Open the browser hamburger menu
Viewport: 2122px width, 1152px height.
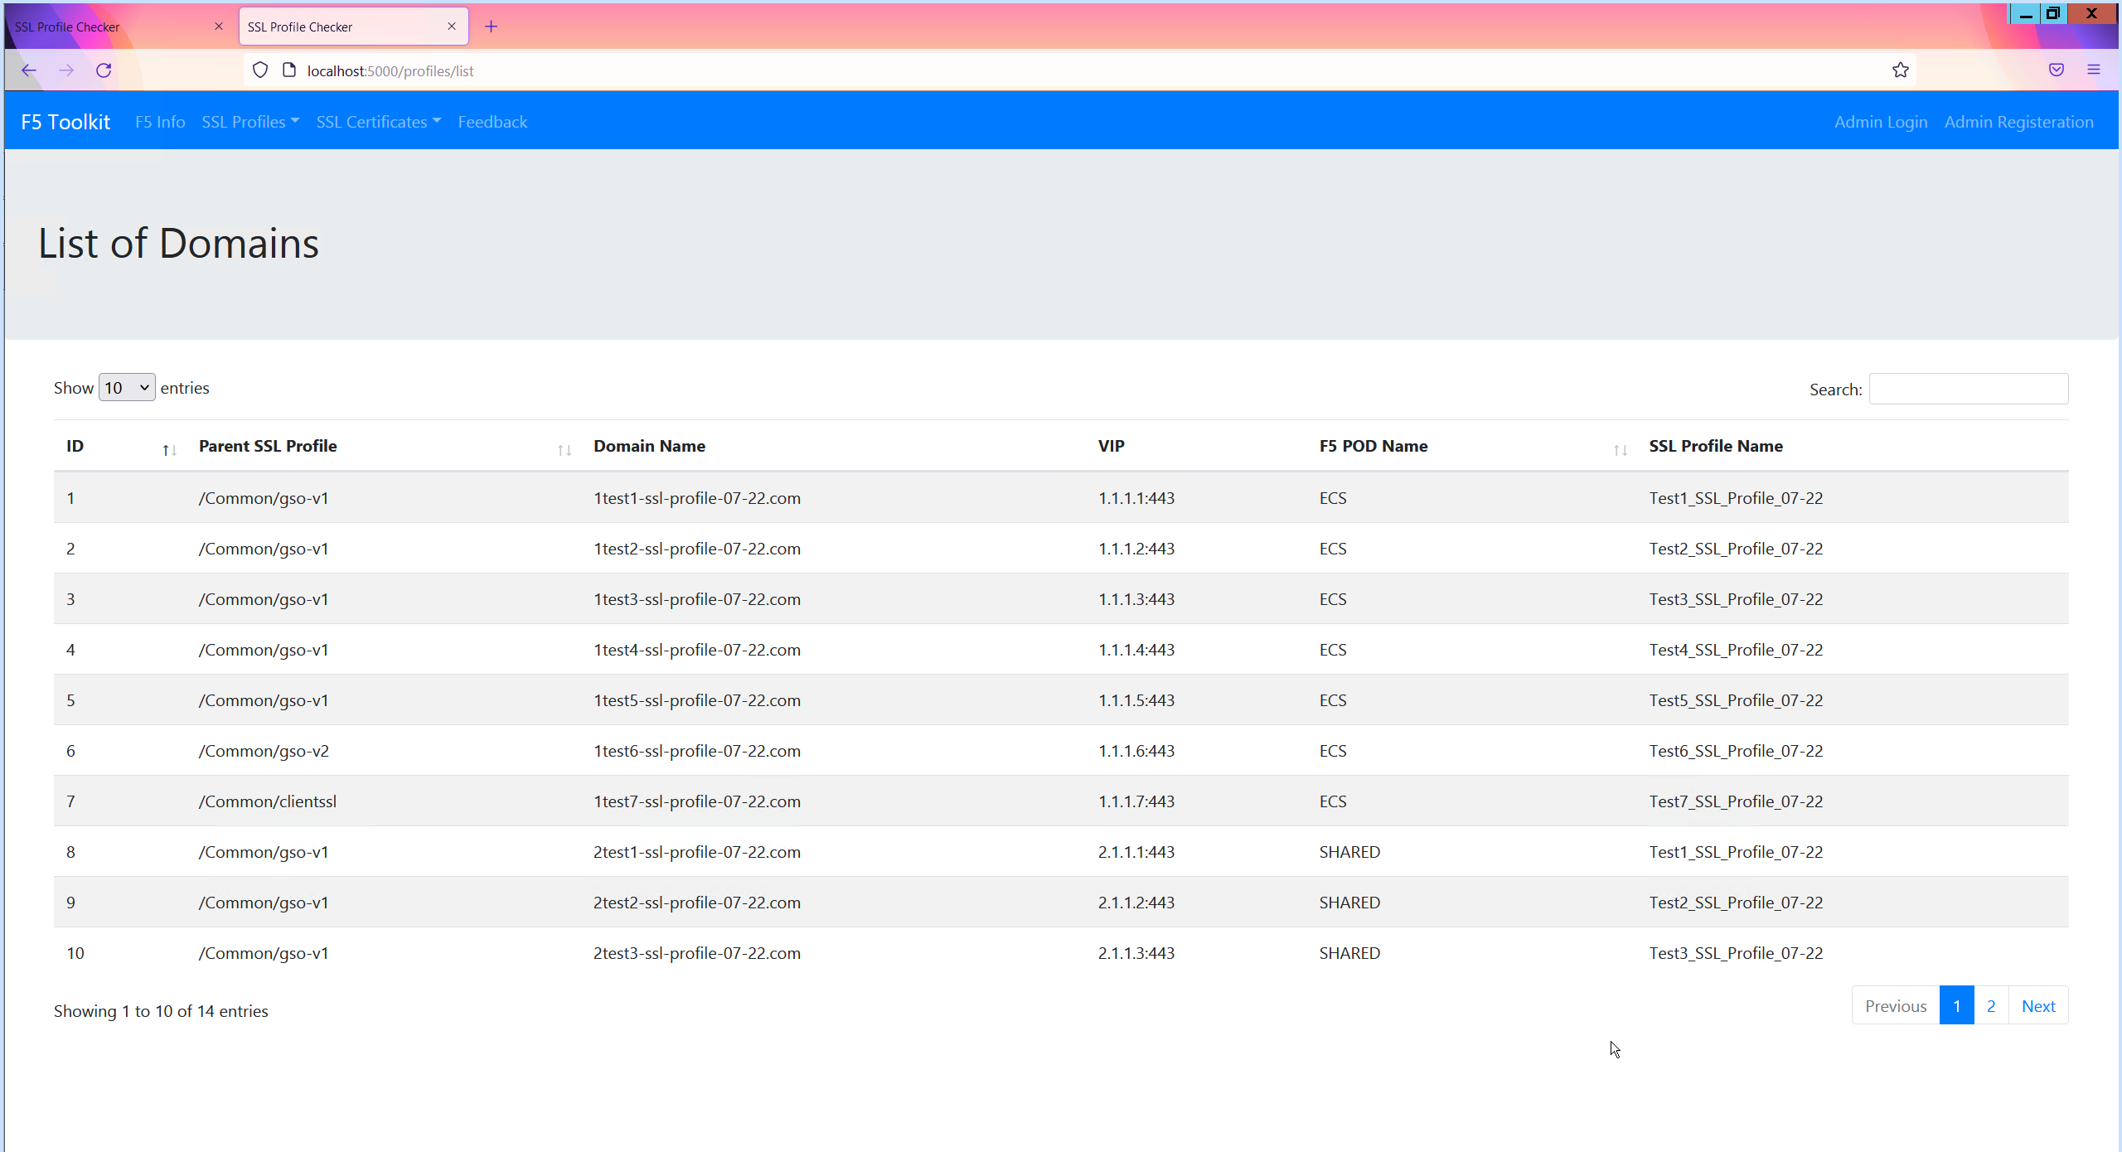(x=2093, y=70)
